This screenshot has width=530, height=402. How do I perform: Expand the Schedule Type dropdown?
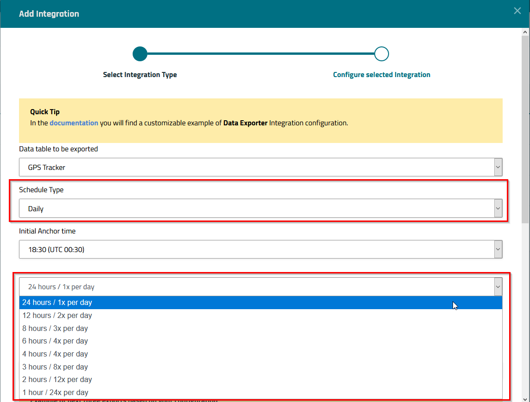pos(260,208)
